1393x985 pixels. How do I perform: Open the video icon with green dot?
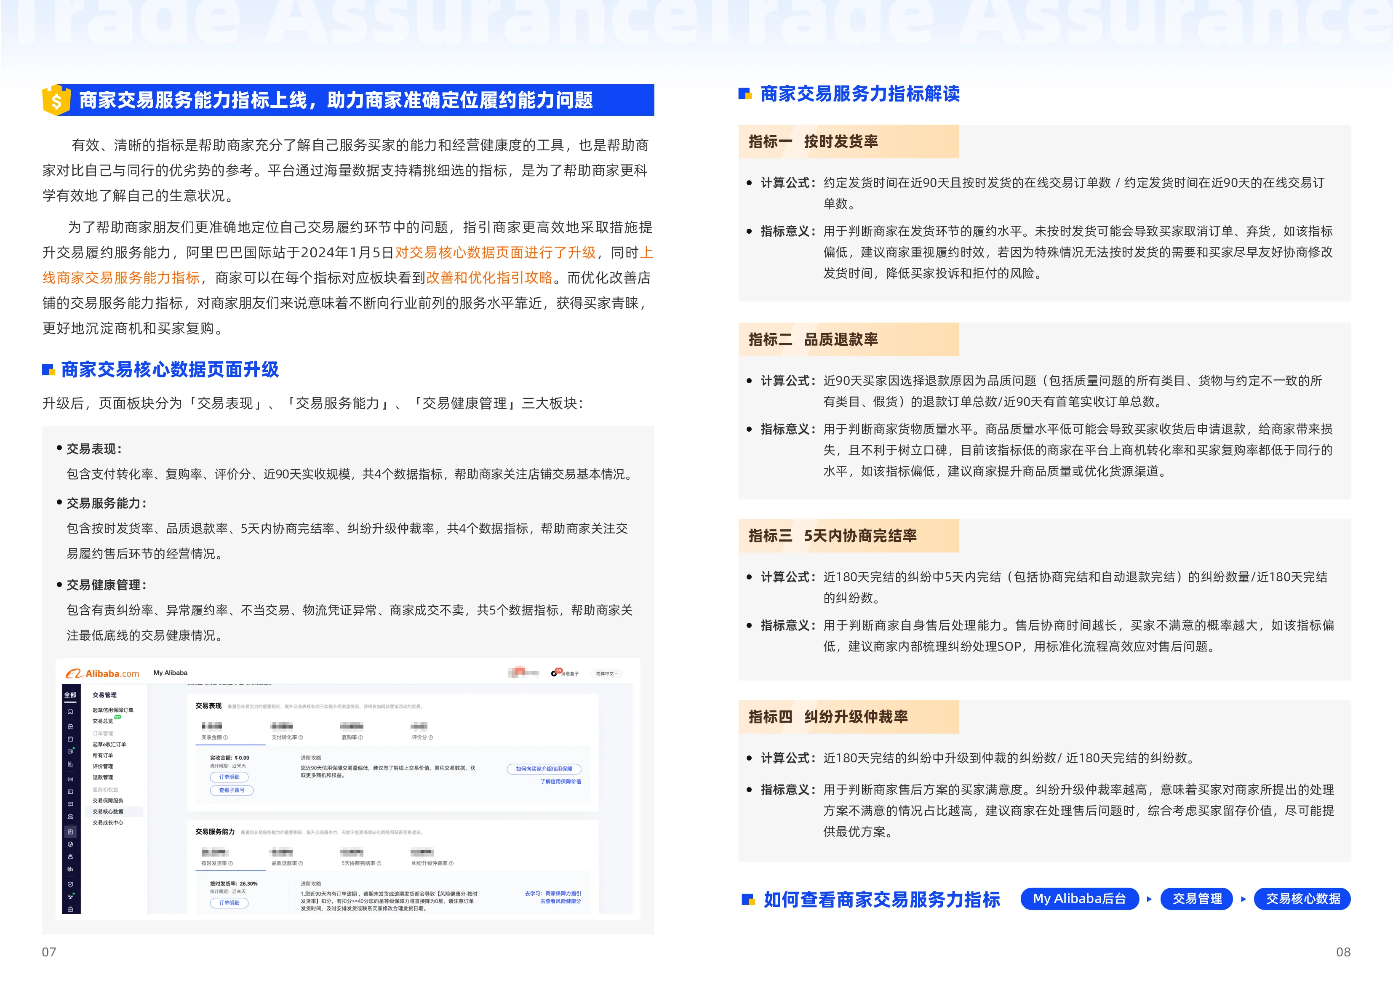click(x=70, y=751)
